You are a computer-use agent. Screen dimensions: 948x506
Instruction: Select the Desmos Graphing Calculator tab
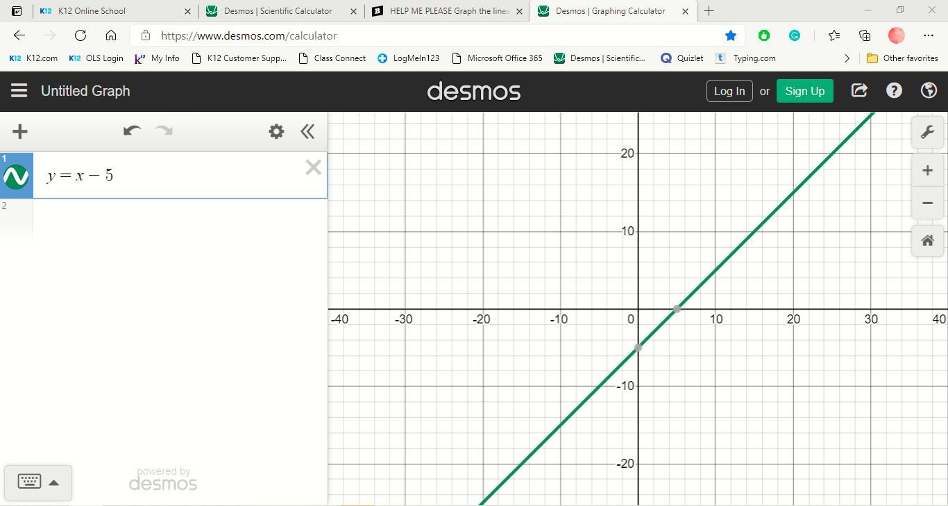click(613, 11)
